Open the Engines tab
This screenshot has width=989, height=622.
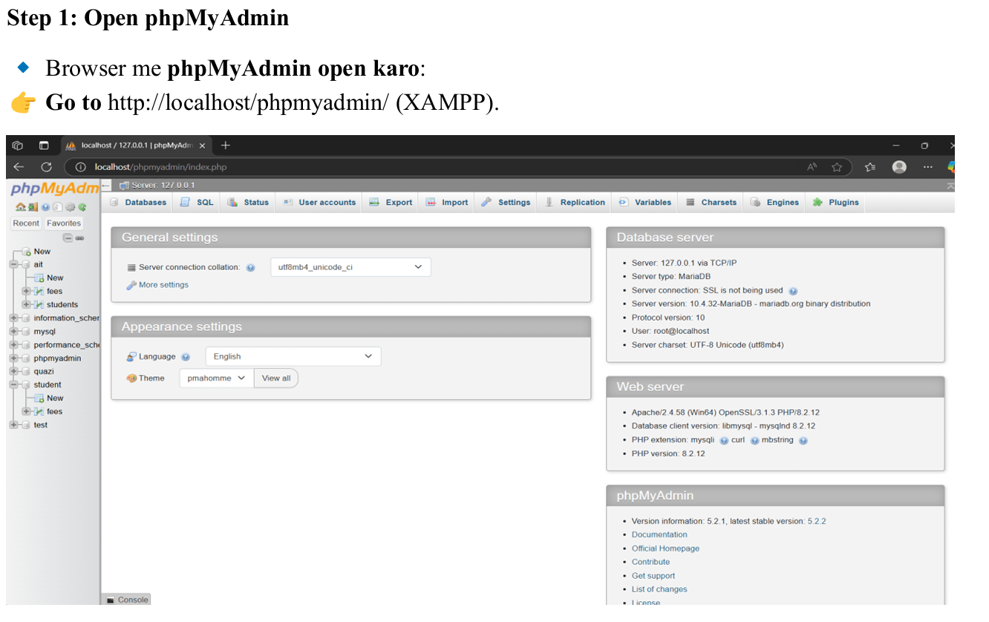tap(775, 202)
